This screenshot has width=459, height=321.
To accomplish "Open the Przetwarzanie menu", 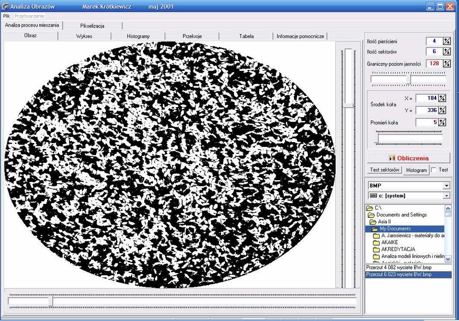I will (x=29, y=16).
